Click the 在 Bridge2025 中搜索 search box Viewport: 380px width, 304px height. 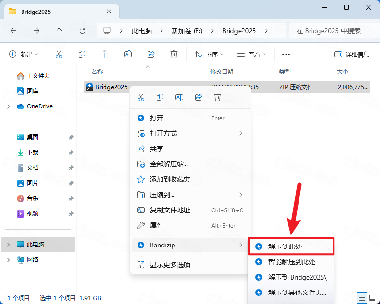[334, 31]
